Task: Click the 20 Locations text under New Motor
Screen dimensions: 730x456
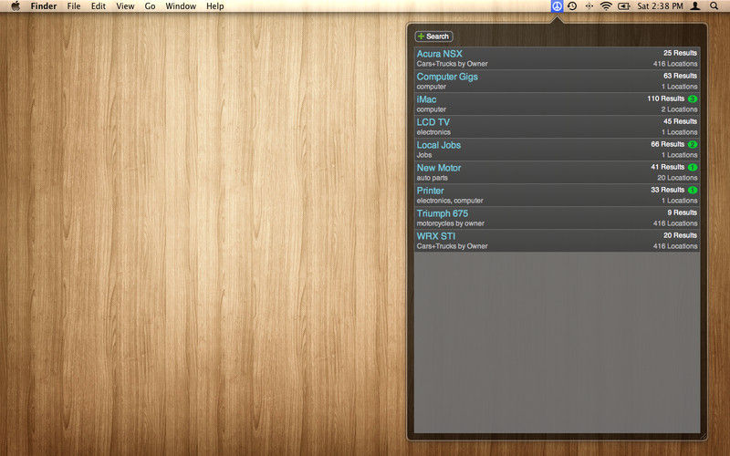Action: coord(677,178)
